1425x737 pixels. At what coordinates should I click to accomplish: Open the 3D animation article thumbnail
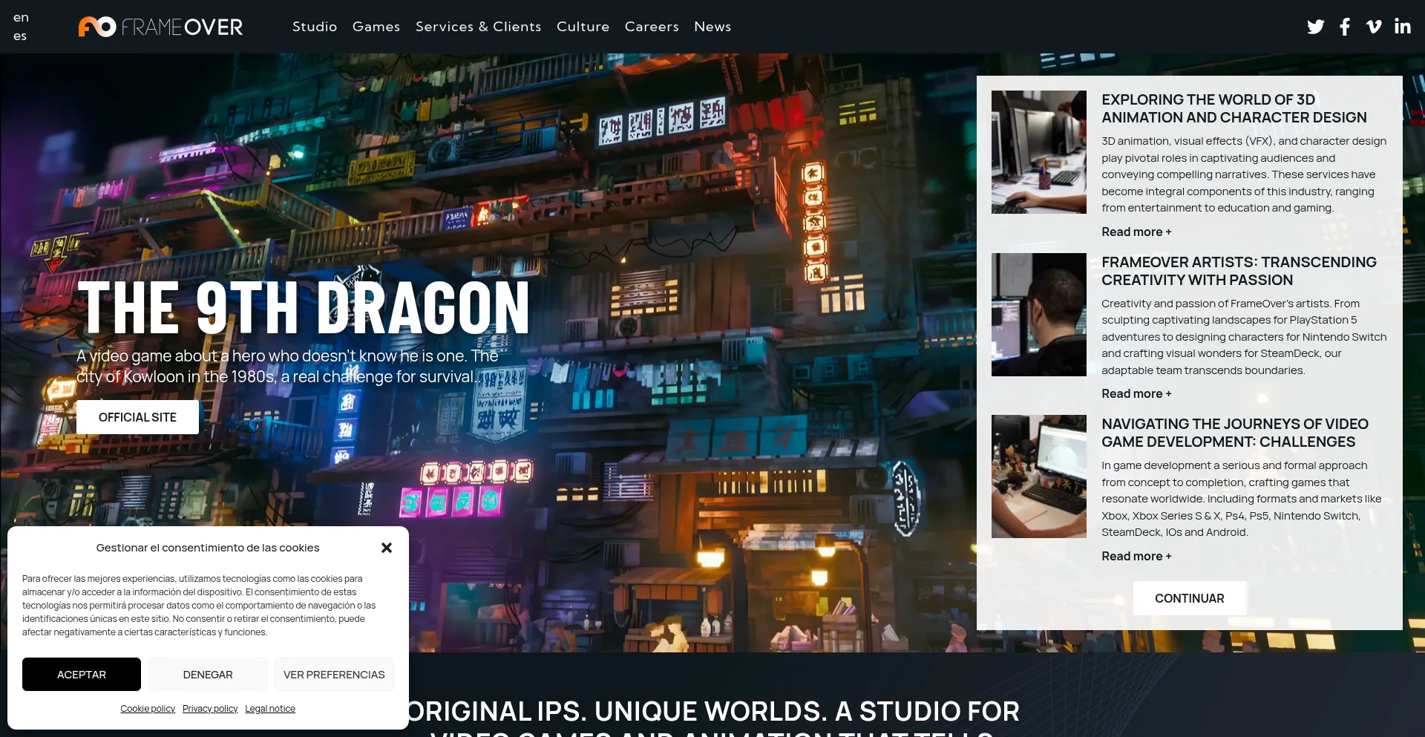[x=1038, y=151]
